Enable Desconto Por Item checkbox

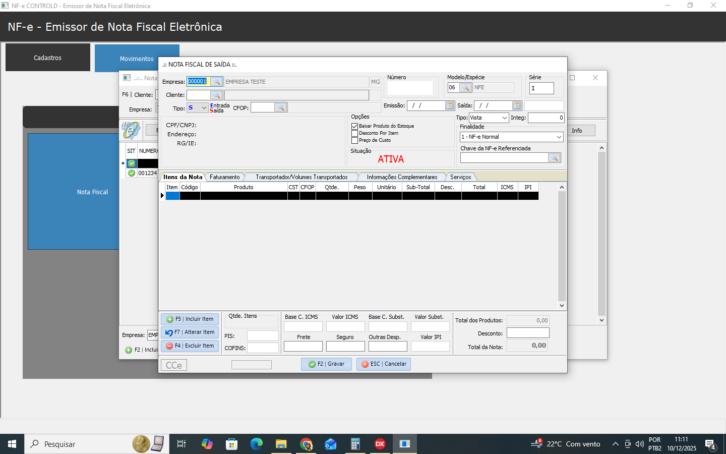pos(355,133)
